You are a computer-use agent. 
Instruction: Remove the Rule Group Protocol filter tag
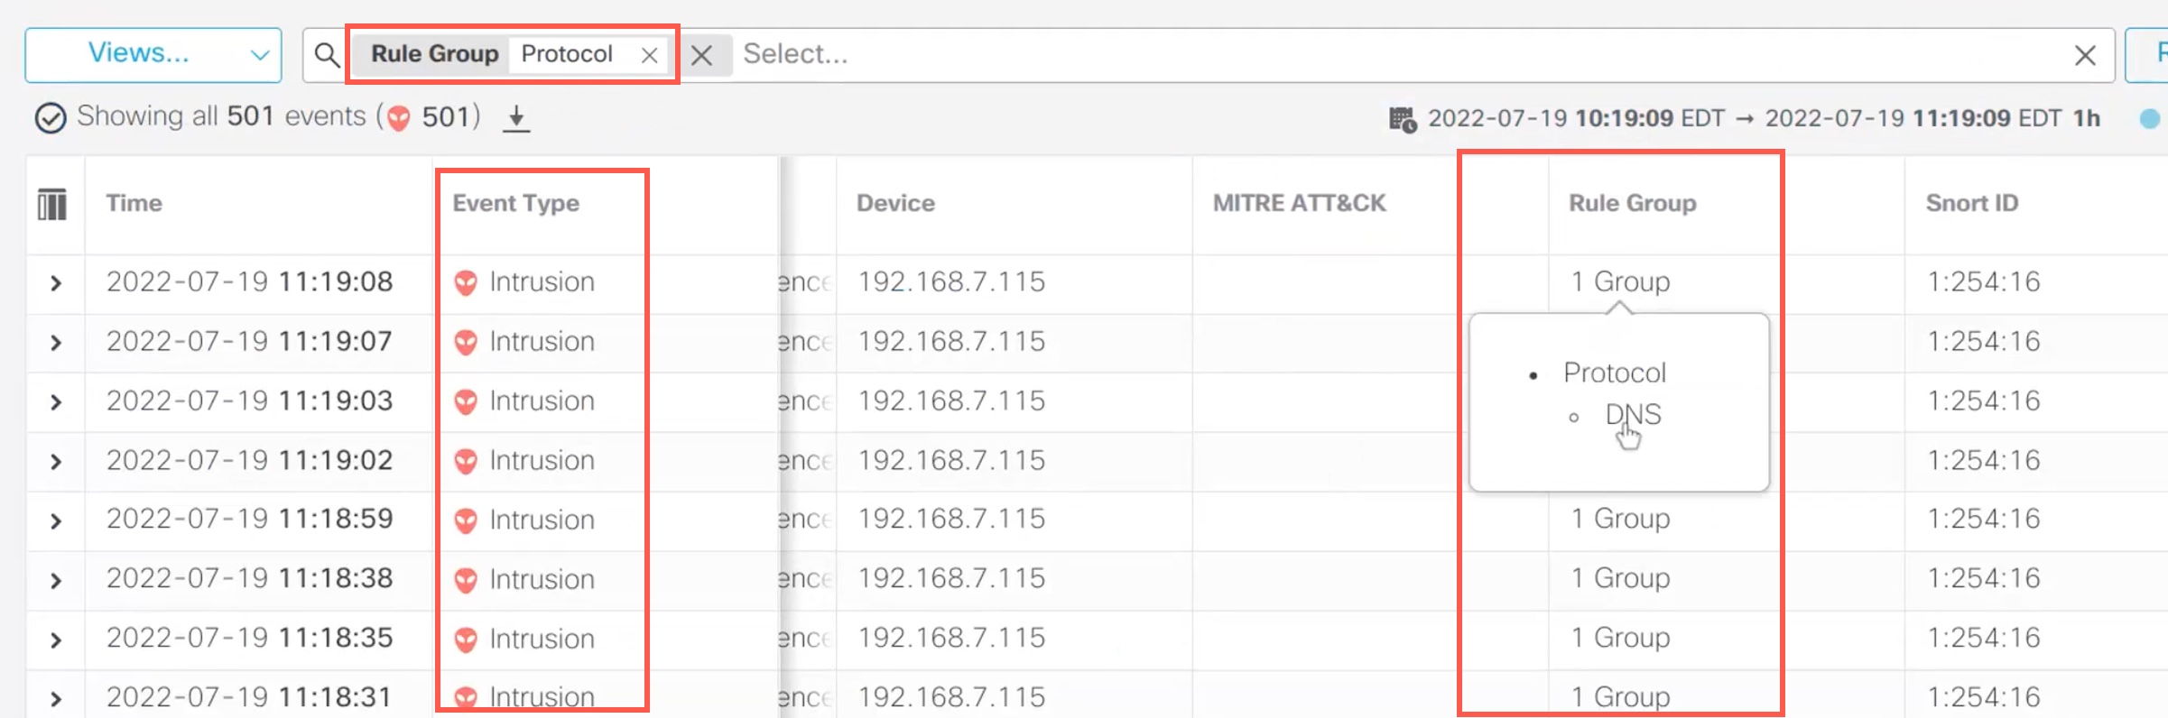click(x=649, y=55)
